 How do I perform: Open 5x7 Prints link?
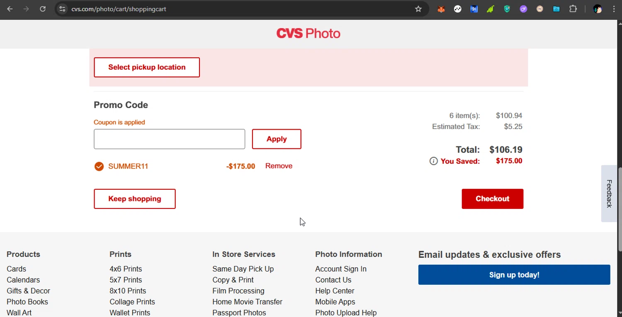pos(126,280)
